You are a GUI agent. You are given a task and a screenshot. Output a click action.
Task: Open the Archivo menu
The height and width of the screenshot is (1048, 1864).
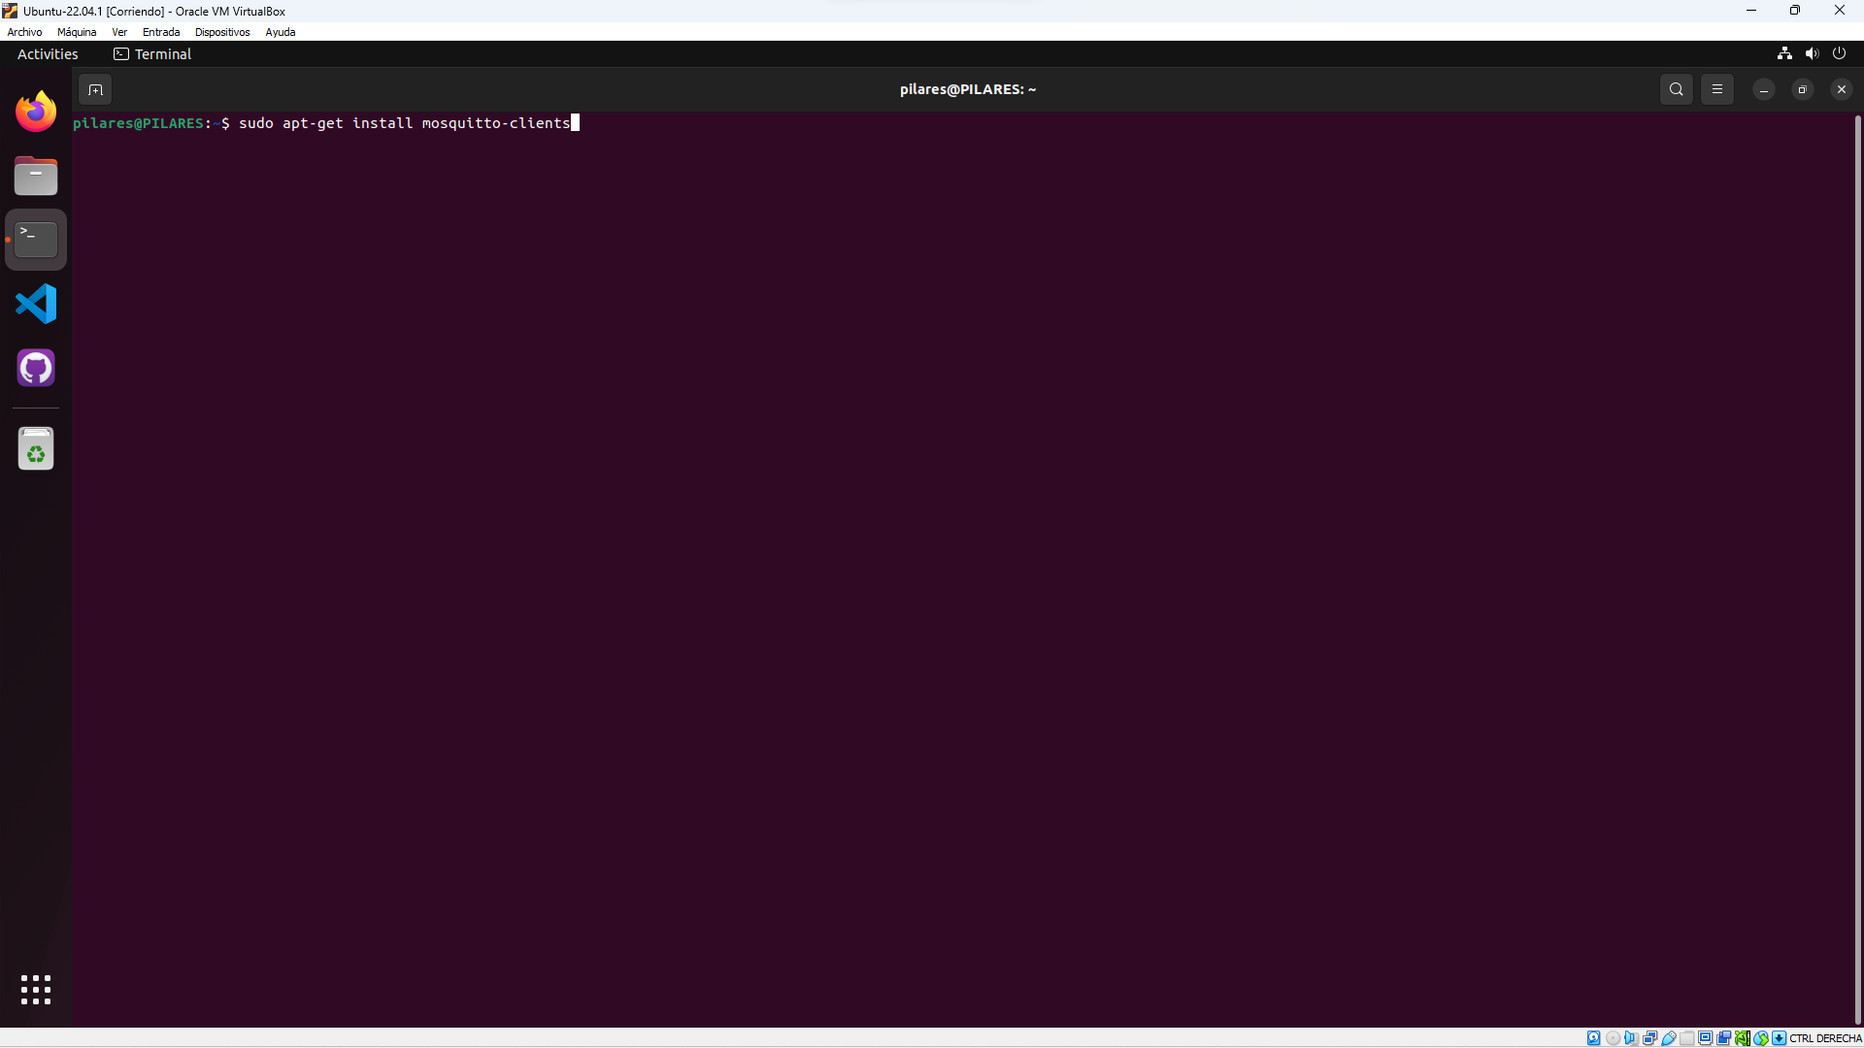click(24, 32)
